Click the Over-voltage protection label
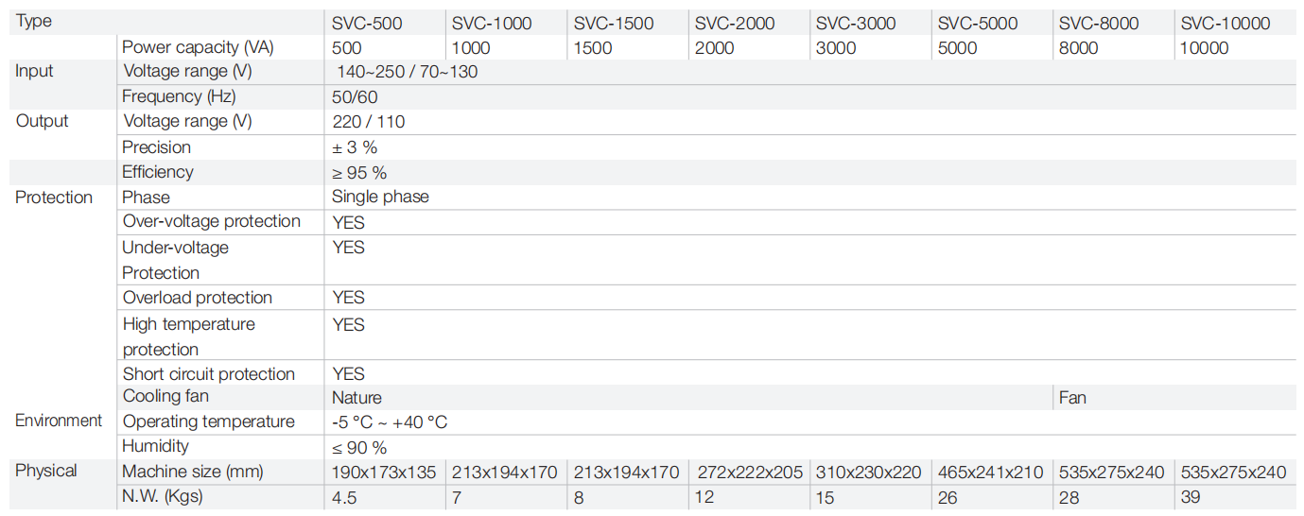Screen dimensions: 1304x516 [212, 221]
